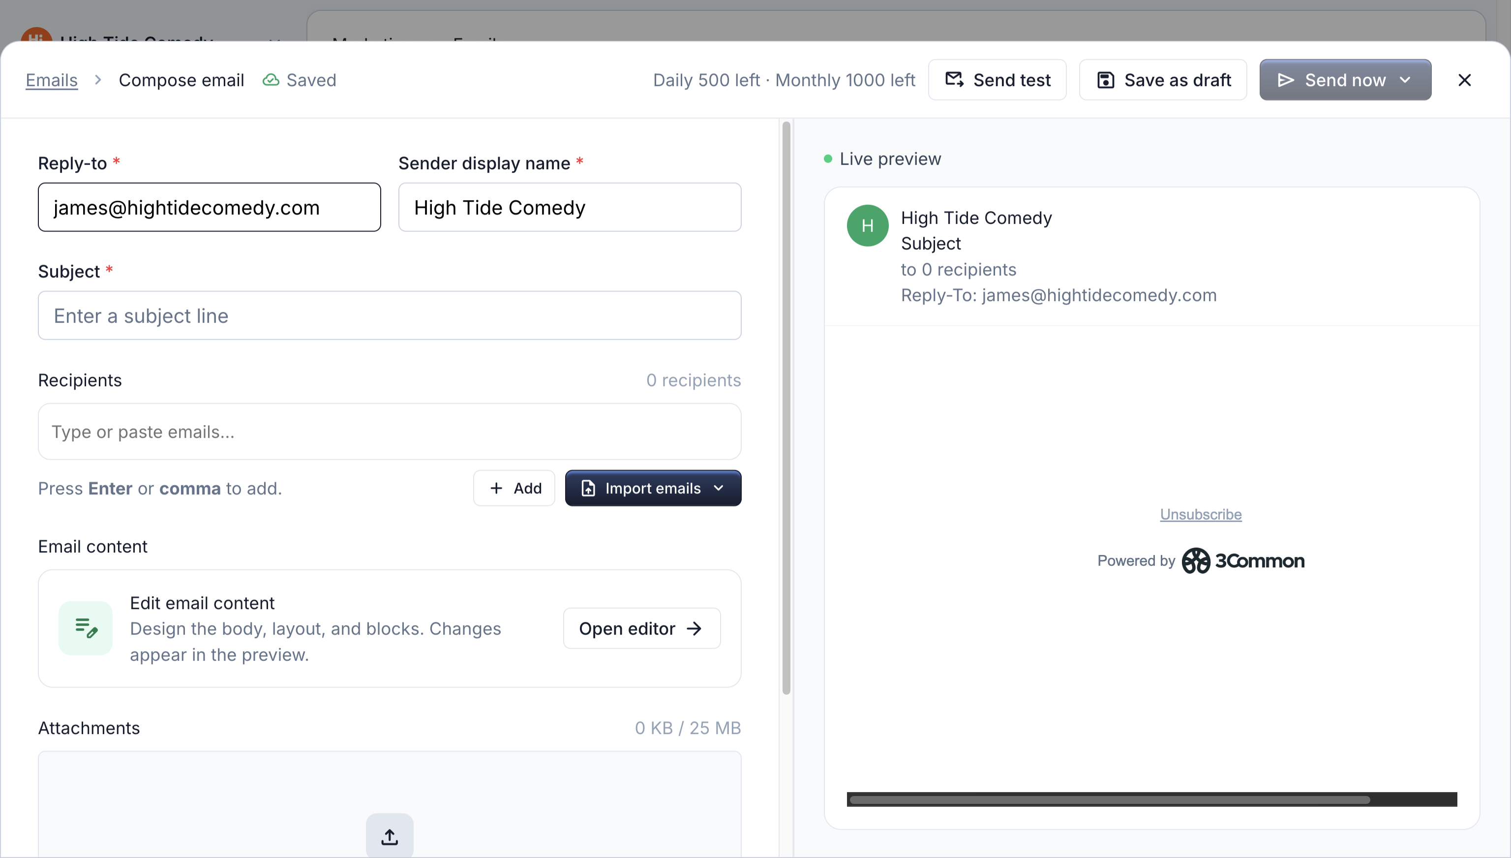
Task: Click the arrow icon on Open editor
Action: coord(694,628)
